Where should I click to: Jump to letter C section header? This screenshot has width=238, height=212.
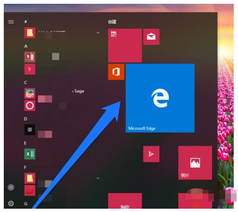26,83
